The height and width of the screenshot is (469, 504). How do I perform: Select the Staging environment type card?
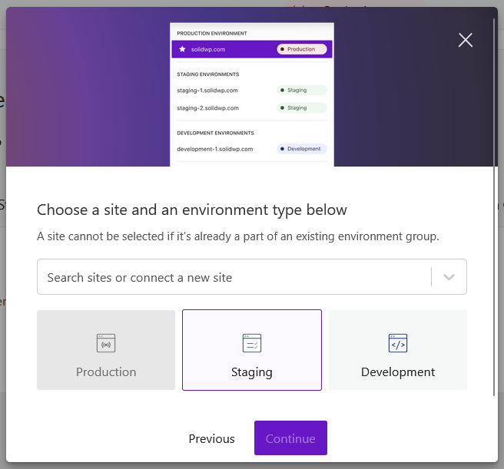tap(252, 350)
